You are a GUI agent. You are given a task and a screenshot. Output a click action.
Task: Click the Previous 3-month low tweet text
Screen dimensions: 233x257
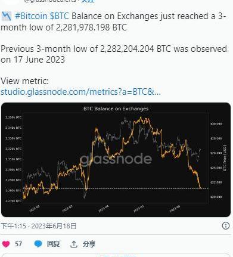(x=114, y=54)
